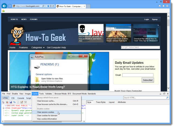Open the Java is Insecure article thumbnail
This screenshot has height=128, width=175.
[91, 33]
